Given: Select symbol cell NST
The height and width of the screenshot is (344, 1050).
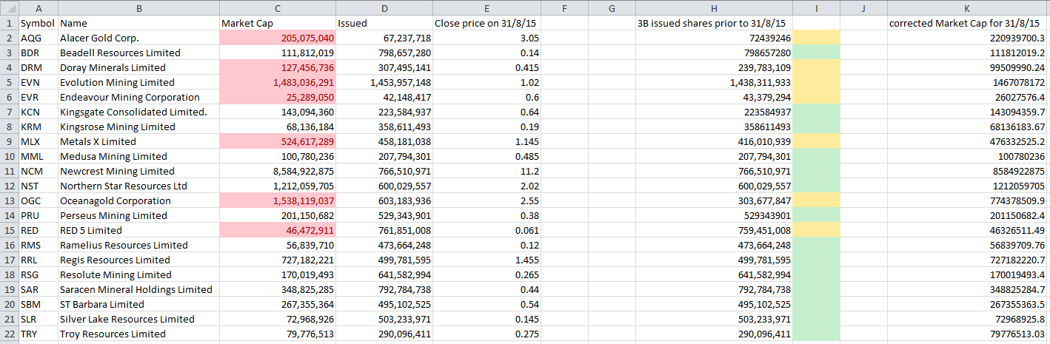Looking at the screenshot, I should click(39, 186).
